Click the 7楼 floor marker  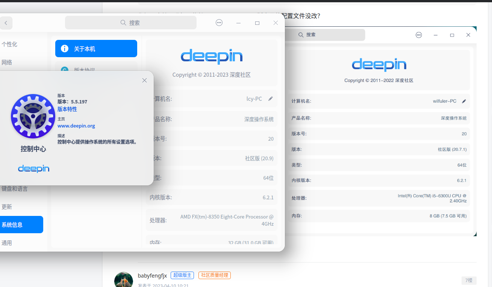469,280
